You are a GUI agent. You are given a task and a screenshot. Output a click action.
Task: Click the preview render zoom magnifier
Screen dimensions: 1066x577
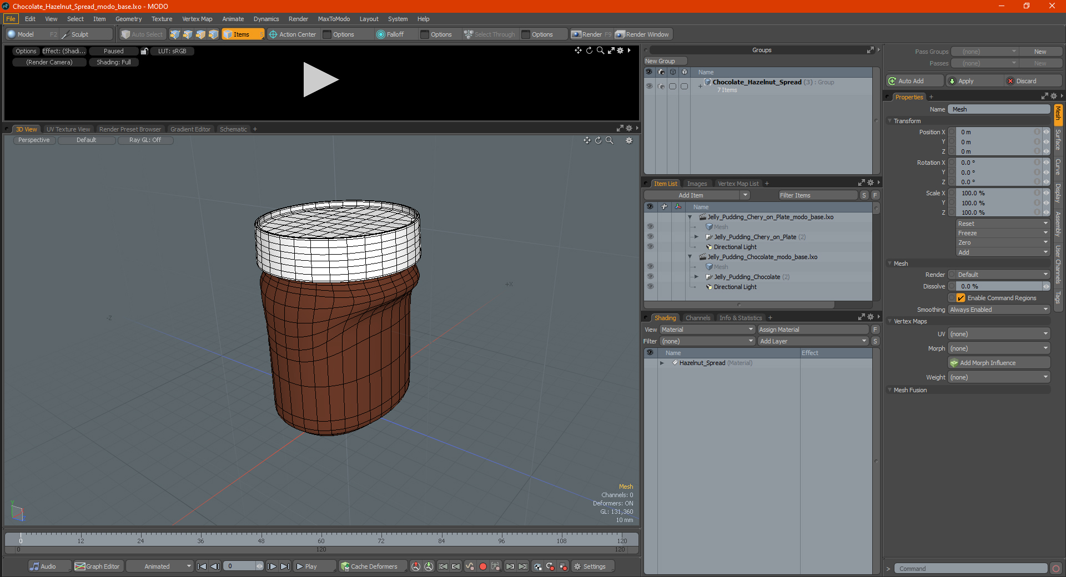[600, 50]
